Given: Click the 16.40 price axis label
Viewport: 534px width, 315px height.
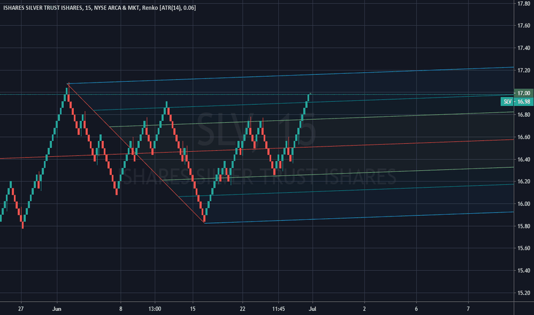Looking at the screenshot, I should coord(524,159).
